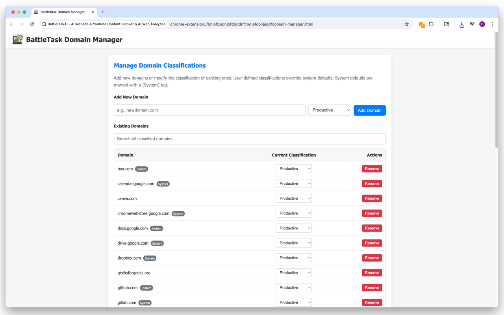Click the geeksforgeeks.org domain text
Screen dimensions: 504x315
tap(134, 273)
